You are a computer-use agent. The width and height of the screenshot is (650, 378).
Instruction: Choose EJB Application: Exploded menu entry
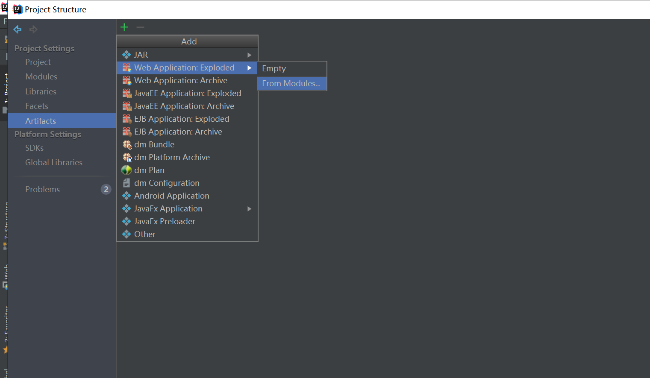pos(187,119)
